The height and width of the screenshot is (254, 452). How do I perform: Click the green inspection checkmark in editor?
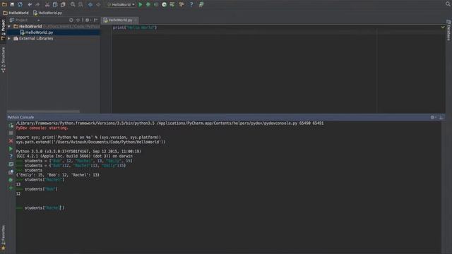click(443, 27)
